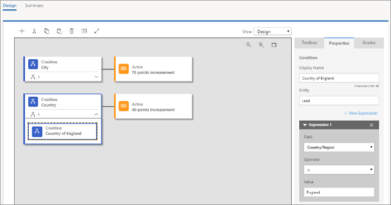Click the fit to screen canvas icon
The height and width of the screenshot is (205, 391).
pos(274,45)
